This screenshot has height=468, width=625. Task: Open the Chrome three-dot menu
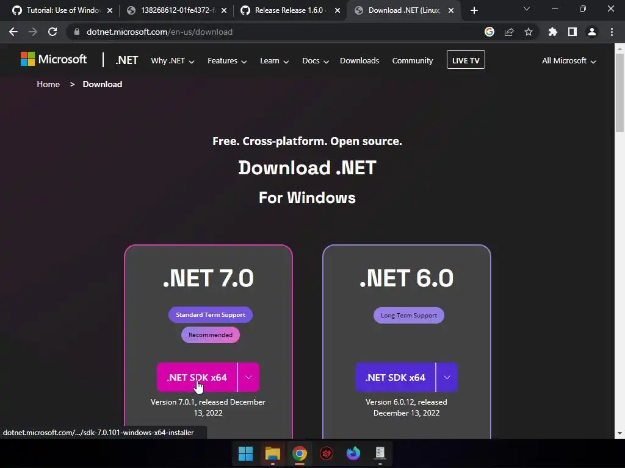click(x=612, y=32)
